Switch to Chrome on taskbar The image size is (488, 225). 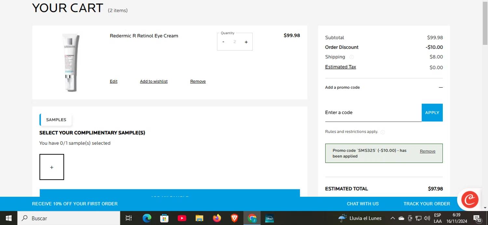(x=252, y=218)
